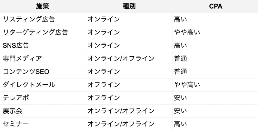The height and width of the screenshot is (130, 258).
Task: Select the CPA value for SNS広告
Action: pyautogui.click(x=215, y=45)
